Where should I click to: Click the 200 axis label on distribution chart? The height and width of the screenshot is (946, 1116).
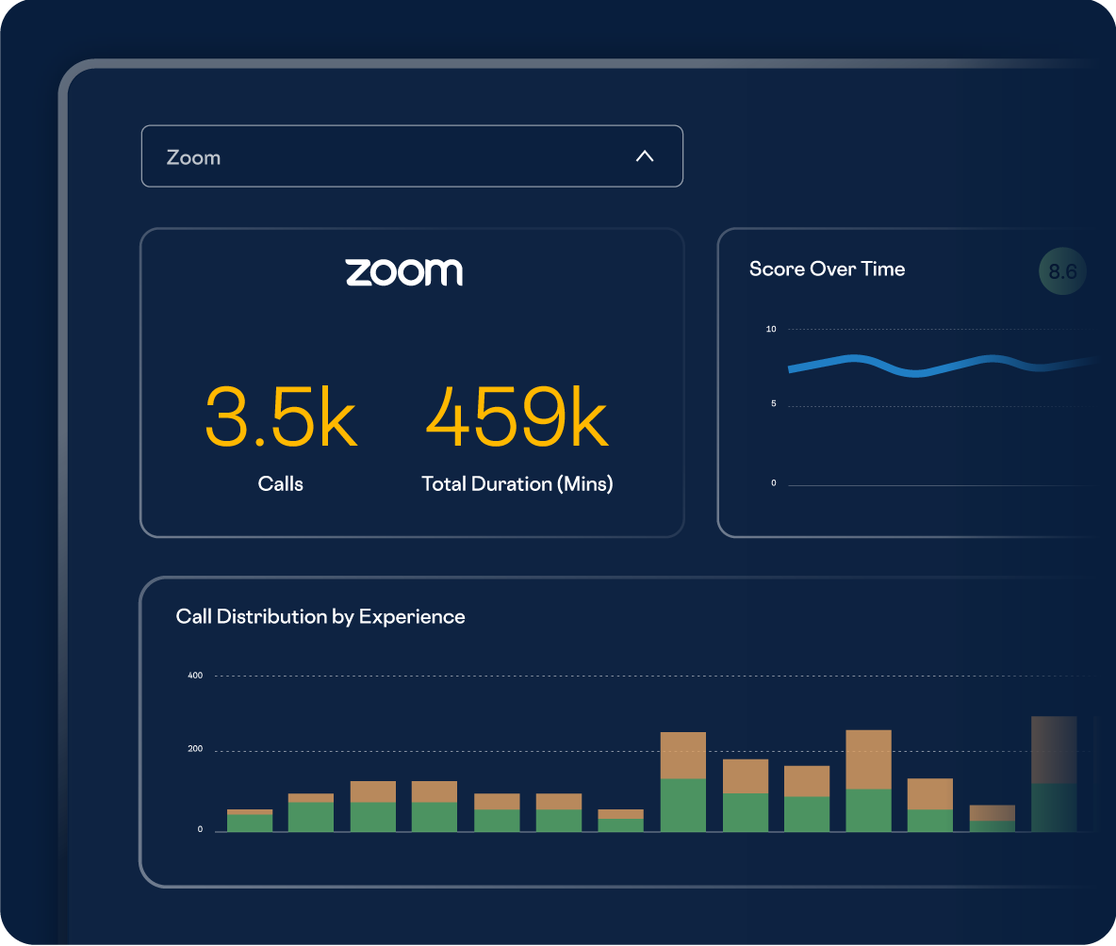pyautogui.click(x=195, y=750)
